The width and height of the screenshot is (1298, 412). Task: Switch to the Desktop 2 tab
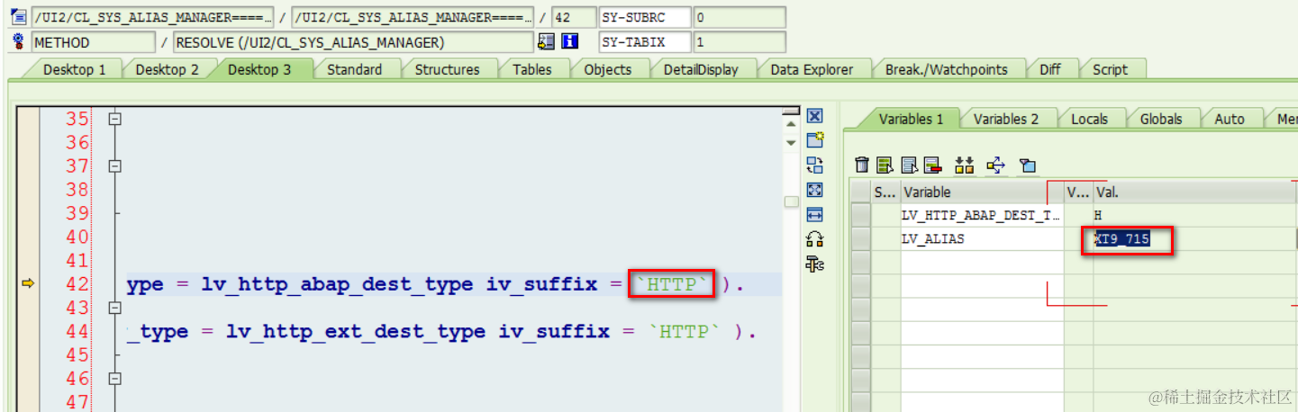click(x=167, y=69)
